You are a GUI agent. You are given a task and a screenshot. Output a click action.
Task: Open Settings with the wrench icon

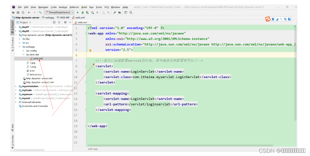(x=115, y=12)
